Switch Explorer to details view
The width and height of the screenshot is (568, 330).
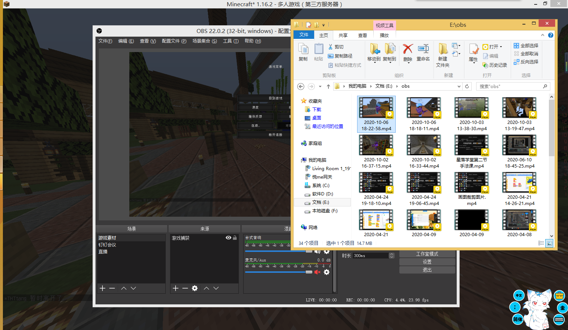point(541,243)
